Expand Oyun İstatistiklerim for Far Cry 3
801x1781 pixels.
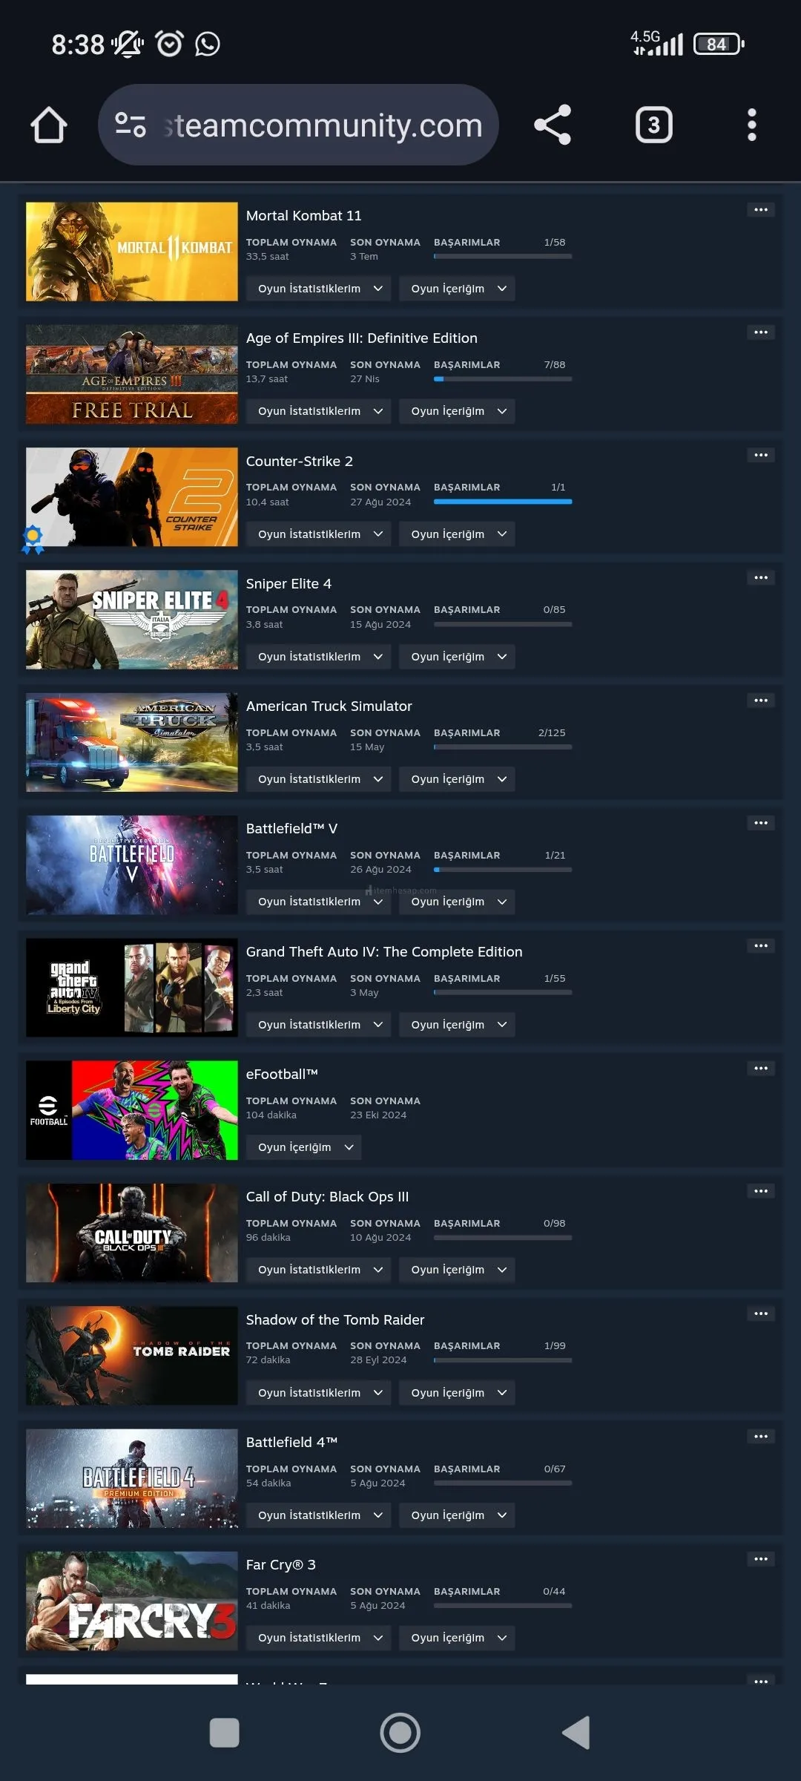point(318,1638)
